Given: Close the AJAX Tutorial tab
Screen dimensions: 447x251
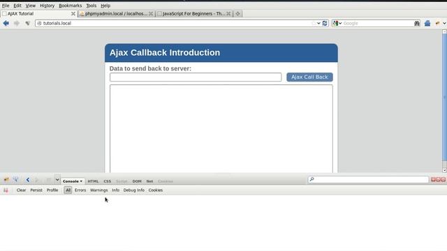Looking at the screenshot, I should click(x=73, y=14).
